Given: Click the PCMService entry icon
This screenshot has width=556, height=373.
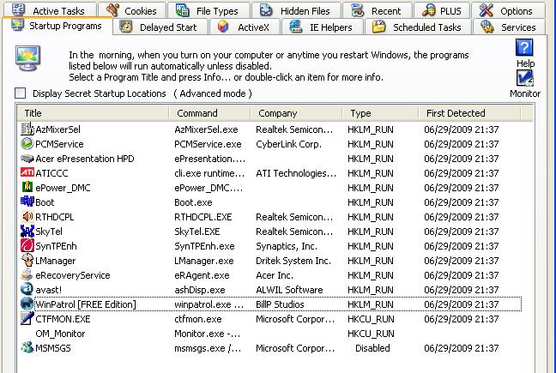Looking at the screenshot, I should pyautogui.click(x=27, y=144).
